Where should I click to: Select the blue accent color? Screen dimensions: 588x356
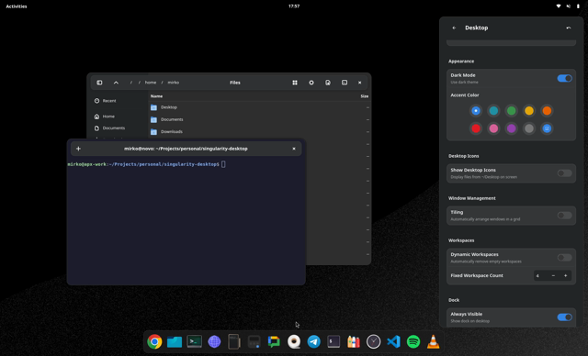(476, 111)
